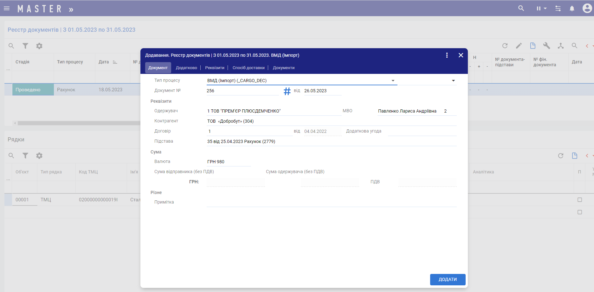Screen dimensions: 594x292
Task: Click the top bar search icon
Action: point(521,9)
